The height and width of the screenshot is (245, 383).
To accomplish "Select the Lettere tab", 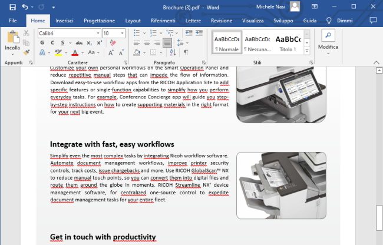I will (193, 21).
